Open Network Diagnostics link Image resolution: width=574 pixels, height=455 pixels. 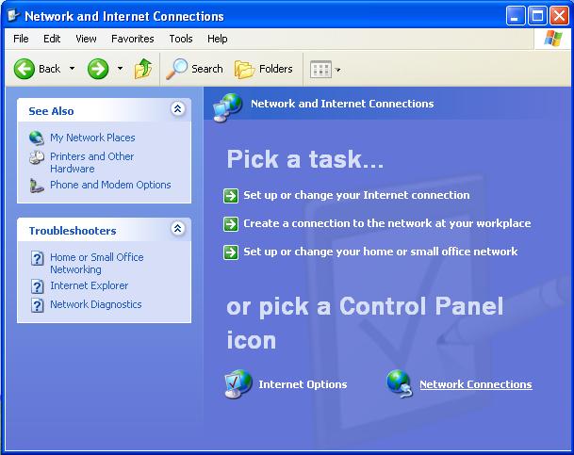pyautogui.click(x=96, y=304)
